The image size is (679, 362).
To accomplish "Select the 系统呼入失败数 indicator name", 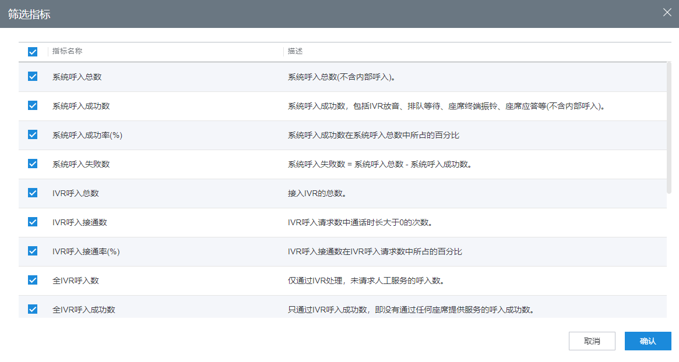I will [x=81, y=164].
